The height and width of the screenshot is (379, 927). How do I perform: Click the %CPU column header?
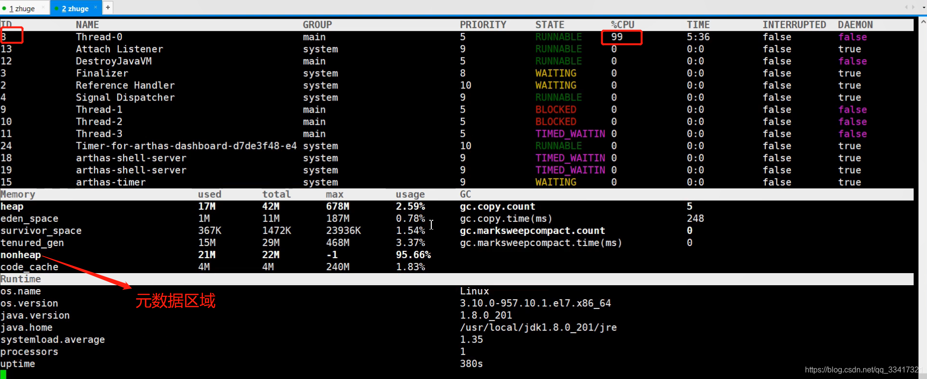click(x=622, y=25)
